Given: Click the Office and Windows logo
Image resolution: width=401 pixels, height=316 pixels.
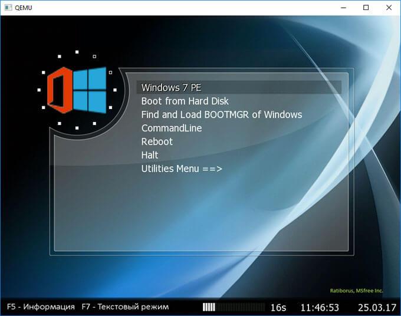Looking at the screenshot, I should click(77, 90).
